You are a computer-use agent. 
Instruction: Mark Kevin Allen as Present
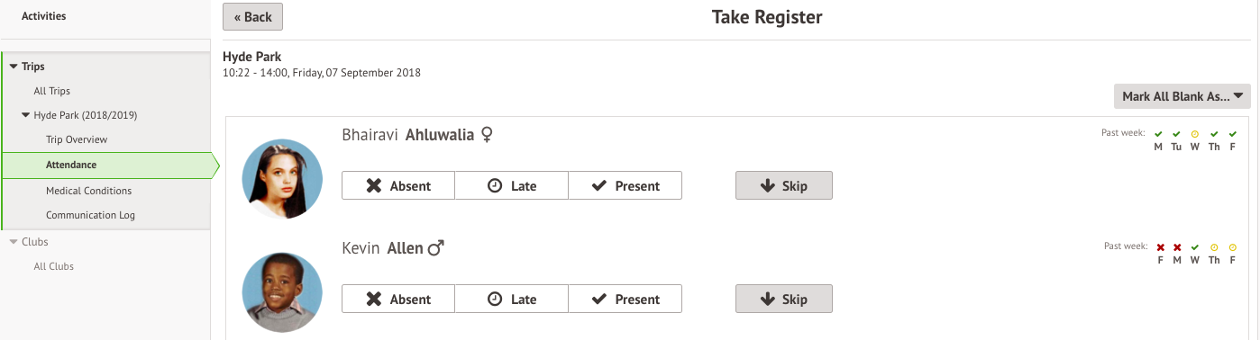[x=625, y=300]
